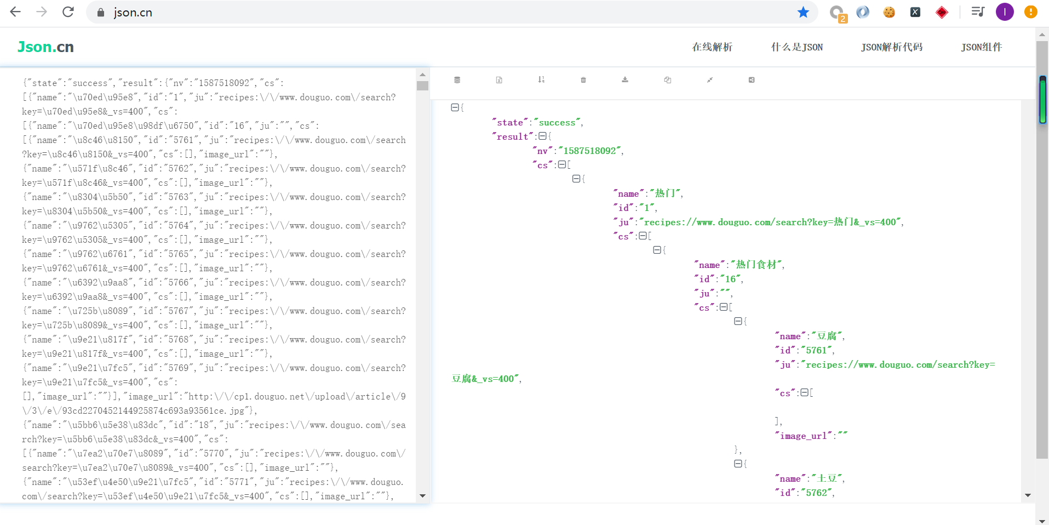This screenshot has width=1049, height=525.
Task: Open the 什么是JSON menu item
Action: coord(796,47)
